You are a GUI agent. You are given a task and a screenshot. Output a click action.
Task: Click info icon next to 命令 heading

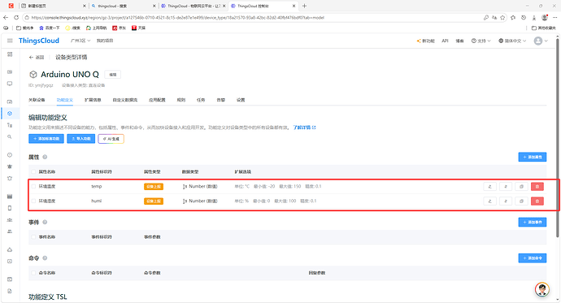[45, 258]
